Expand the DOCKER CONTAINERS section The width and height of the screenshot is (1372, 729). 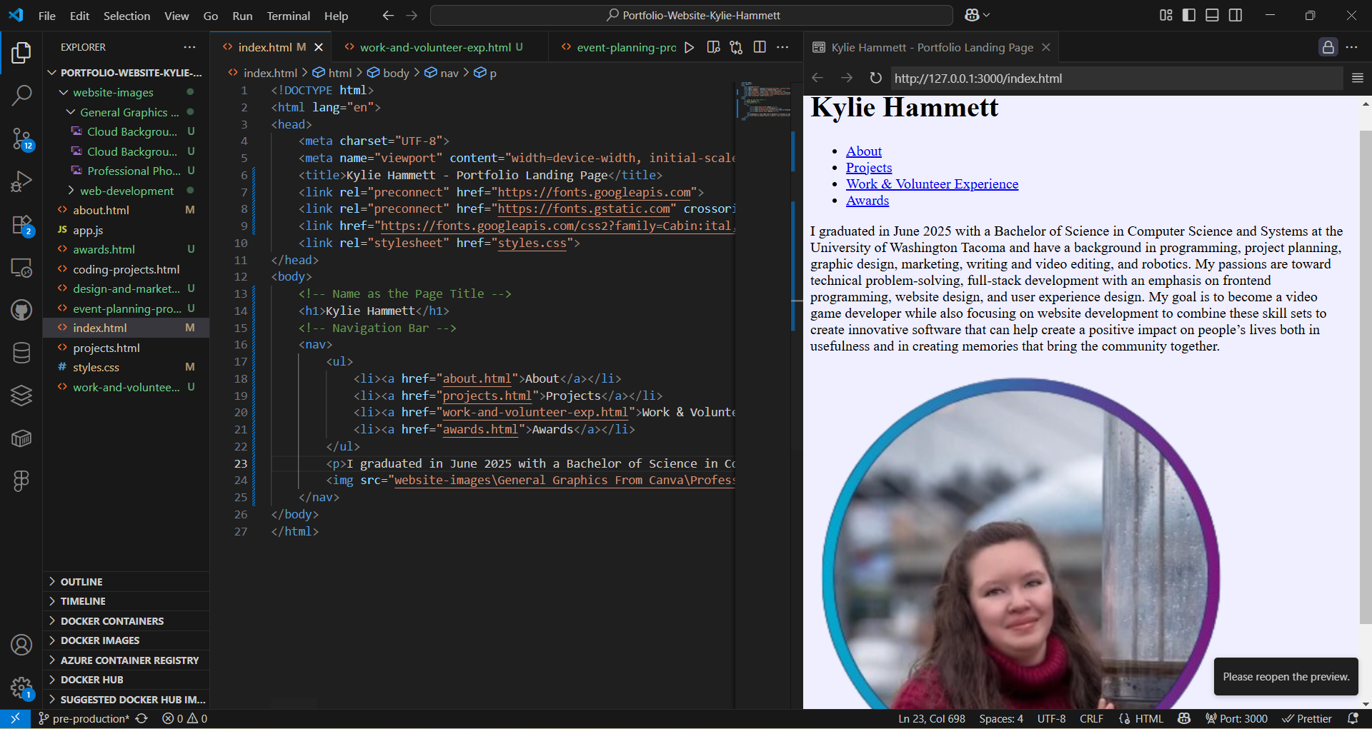click(x=126, y=621)
